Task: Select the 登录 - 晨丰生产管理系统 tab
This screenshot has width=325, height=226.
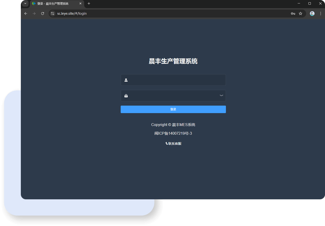Action: [x=54, y=3]
